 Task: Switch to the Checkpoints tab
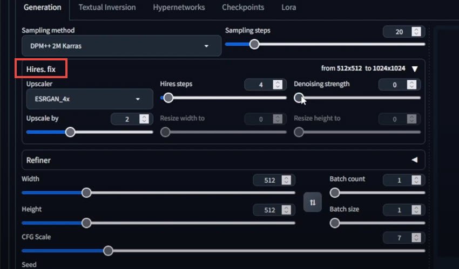click(243, 8)
